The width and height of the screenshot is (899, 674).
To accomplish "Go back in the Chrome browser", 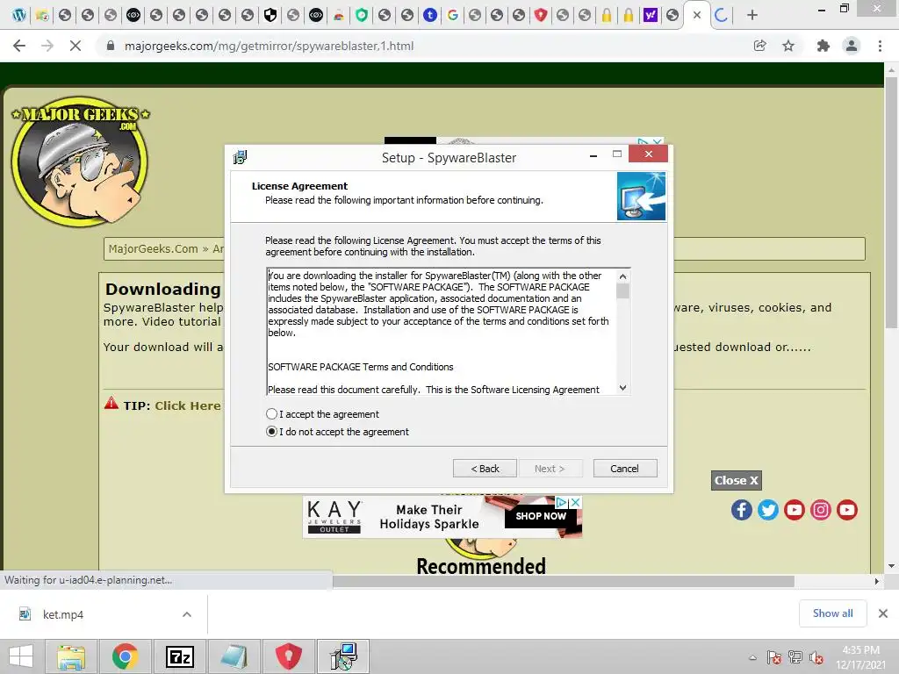I will tap(19, 46).
